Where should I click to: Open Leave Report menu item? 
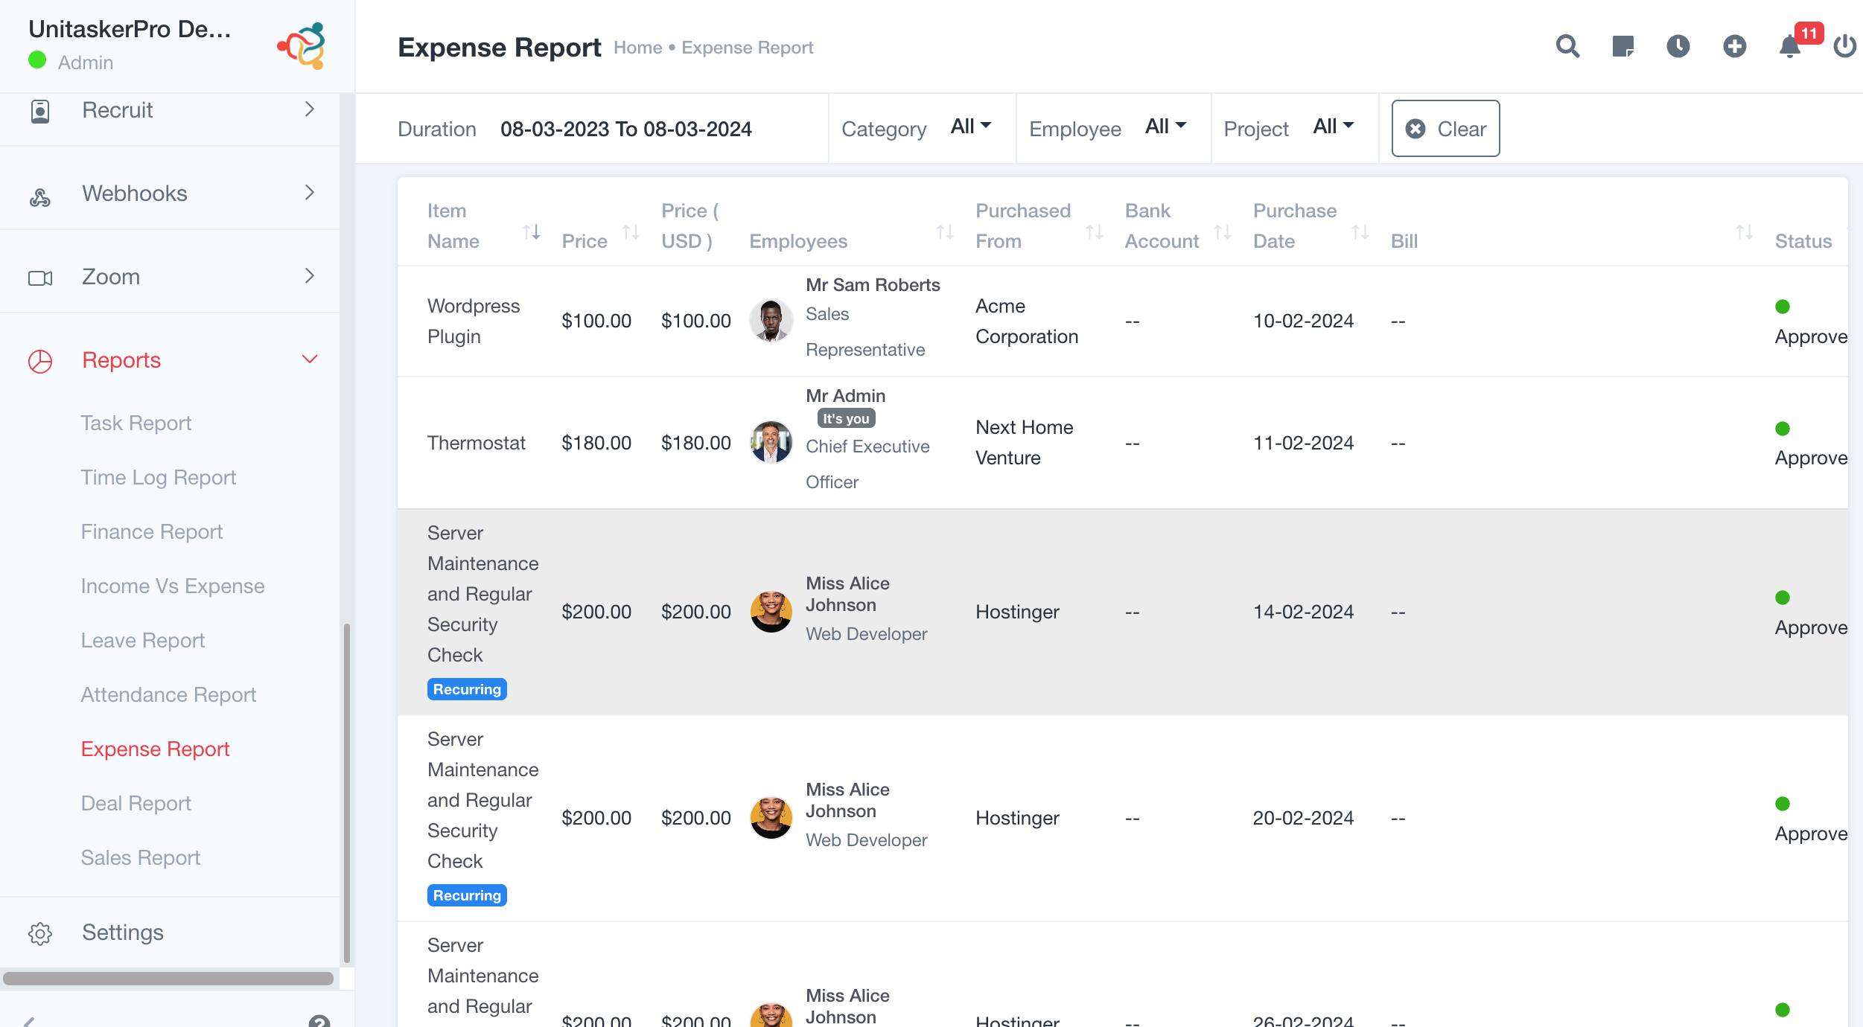[143, 640]
